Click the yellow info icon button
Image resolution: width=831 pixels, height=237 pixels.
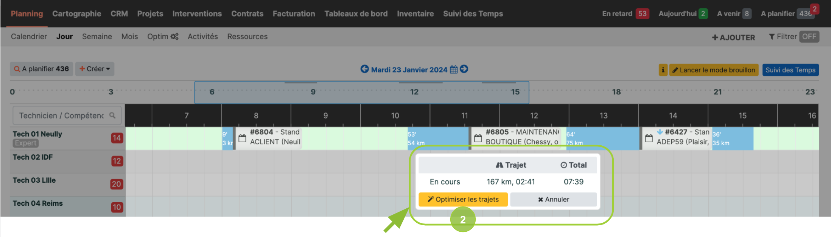[x=663, y=70]
